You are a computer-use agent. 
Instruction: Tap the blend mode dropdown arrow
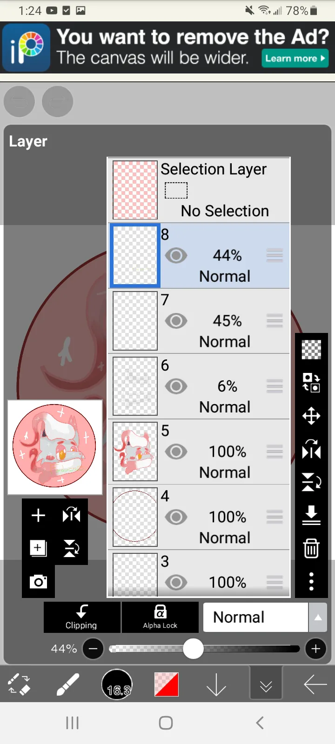pos(318,617)
